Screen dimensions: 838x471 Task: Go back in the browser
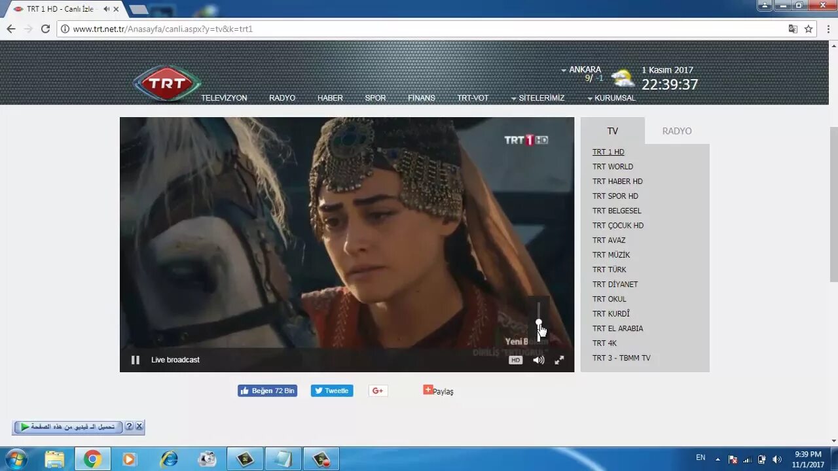pyautogui.click(x=11, y=29)
